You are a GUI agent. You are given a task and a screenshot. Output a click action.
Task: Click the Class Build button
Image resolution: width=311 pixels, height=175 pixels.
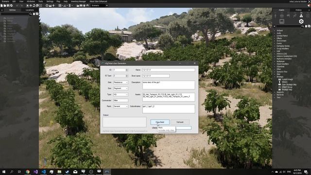(160, 122)
